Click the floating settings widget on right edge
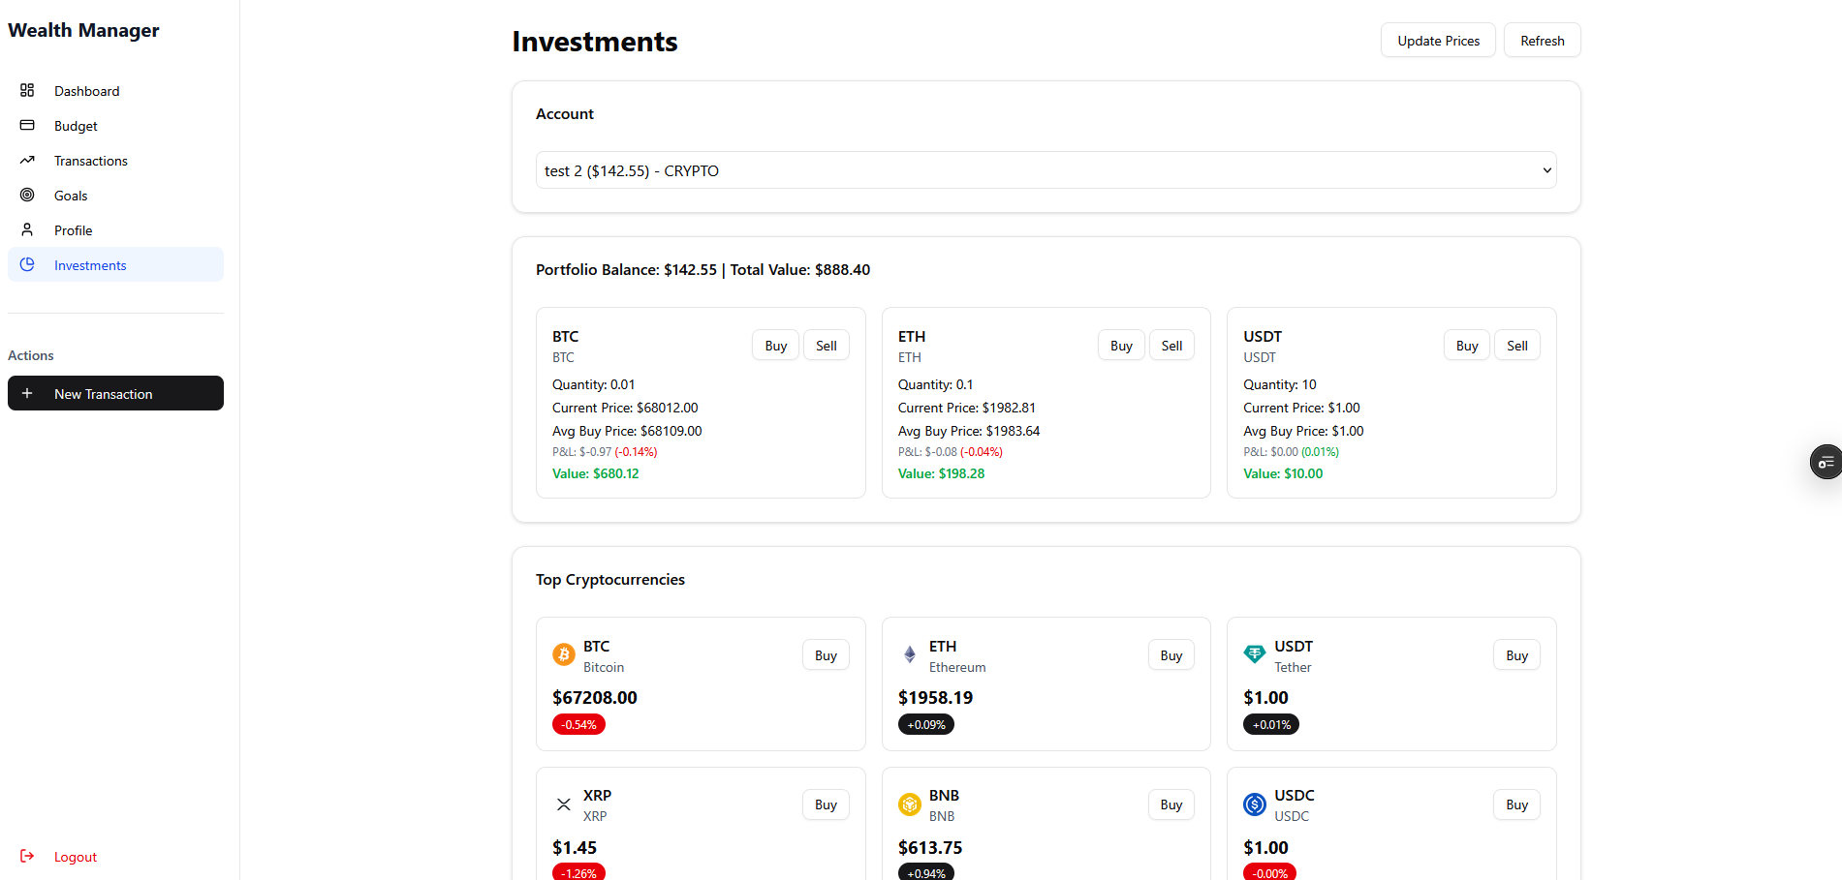1842x880 pixels. tap(1826, 462)
